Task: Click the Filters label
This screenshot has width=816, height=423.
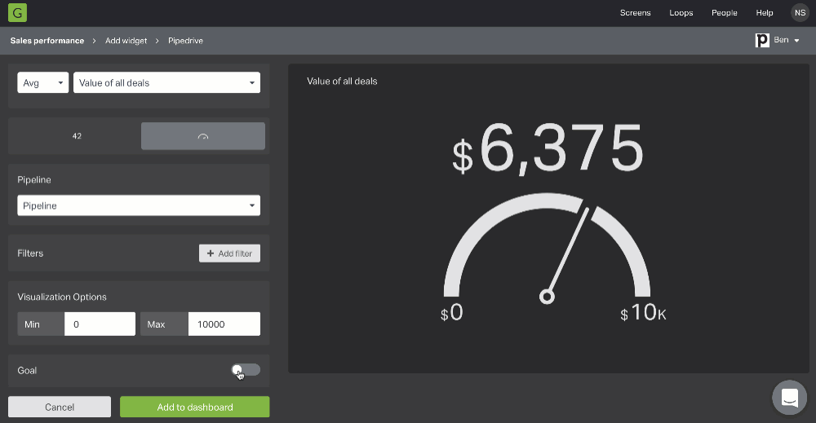Action: [30, 253]
